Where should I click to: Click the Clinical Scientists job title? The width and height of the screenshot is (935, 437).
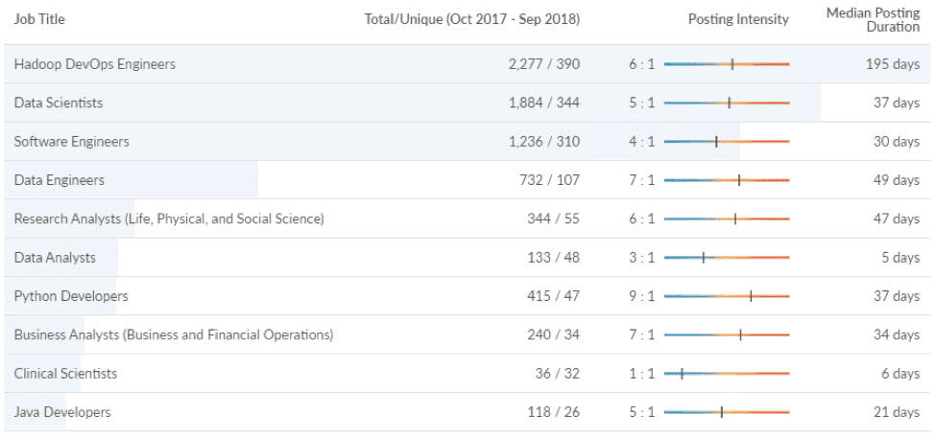65,374
